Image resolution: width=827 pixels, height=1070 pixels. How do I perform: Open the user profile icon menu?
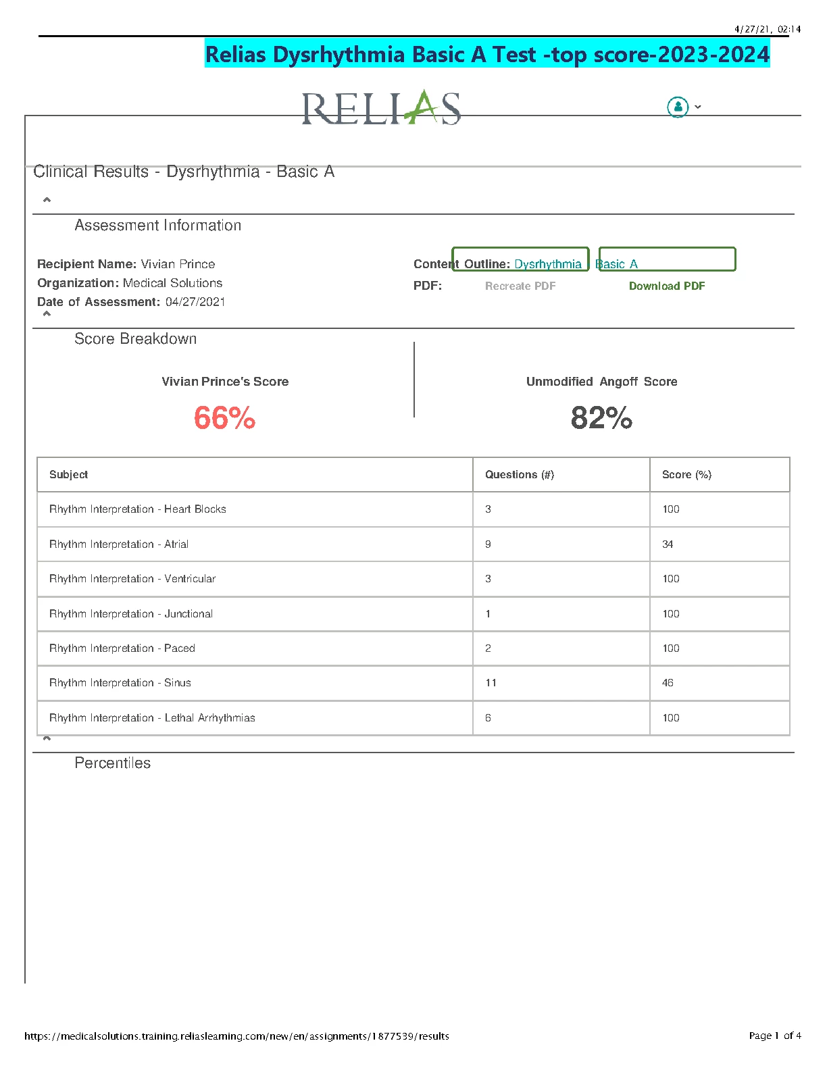pyautogui.click(x=678, y=107)
